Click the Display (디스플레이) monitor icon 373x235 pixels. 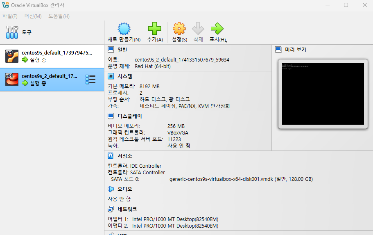(x=111, y=116)
